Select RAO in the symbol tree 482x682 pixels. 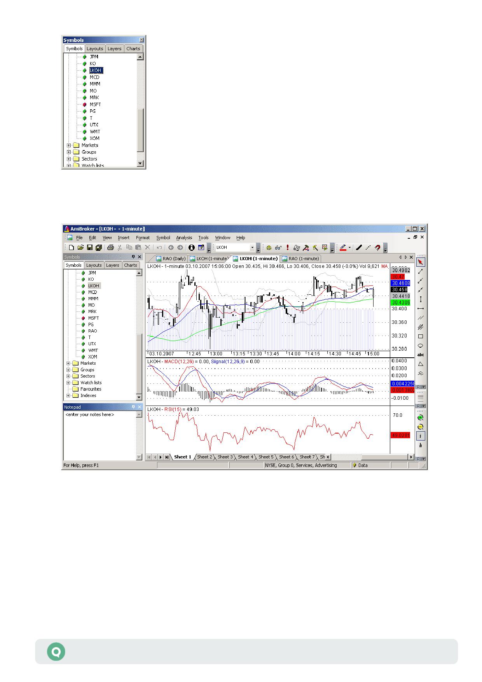pos(93,331)
